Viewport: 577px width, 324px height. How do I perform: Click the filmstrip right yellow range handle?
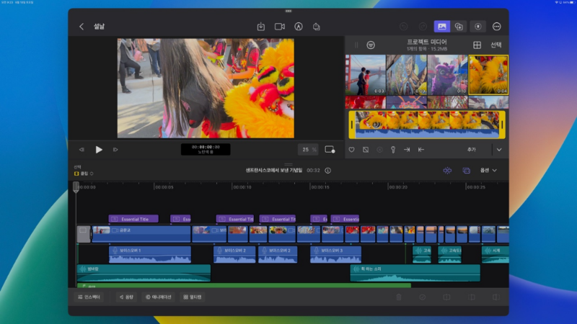502,125
